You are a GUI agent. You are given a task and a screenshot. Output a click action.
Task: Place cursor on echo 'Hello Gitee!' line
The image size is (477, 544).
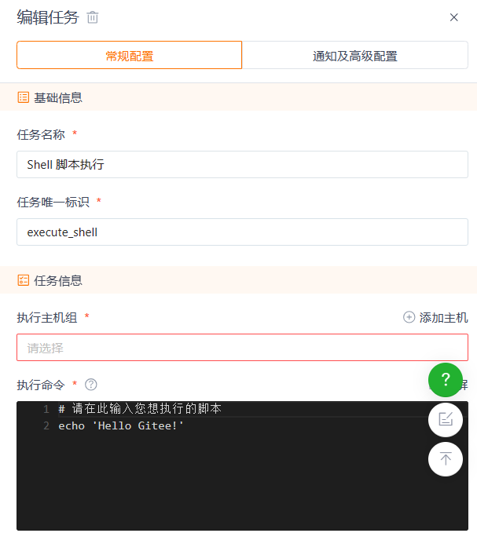click(x=121, y=425)
